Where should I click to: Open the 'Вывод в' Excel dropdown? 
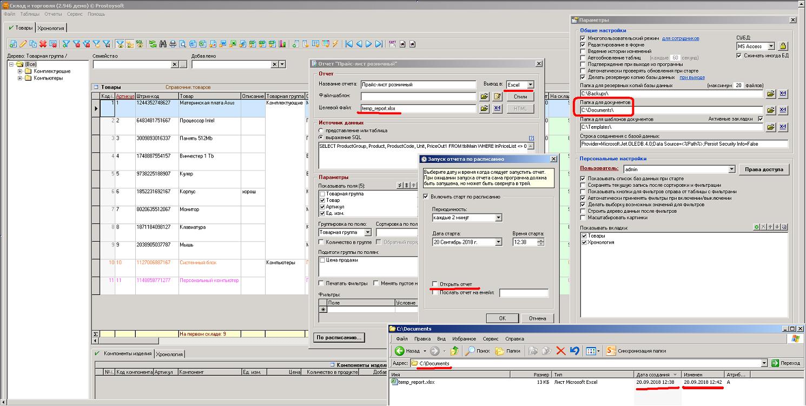530,84
